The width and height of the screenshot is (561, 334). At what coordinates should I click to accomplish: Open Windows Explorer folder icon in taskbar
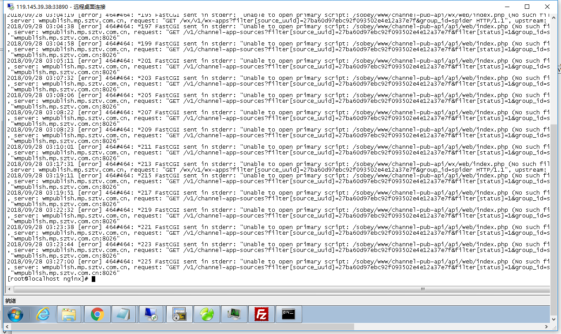[69, 314]
